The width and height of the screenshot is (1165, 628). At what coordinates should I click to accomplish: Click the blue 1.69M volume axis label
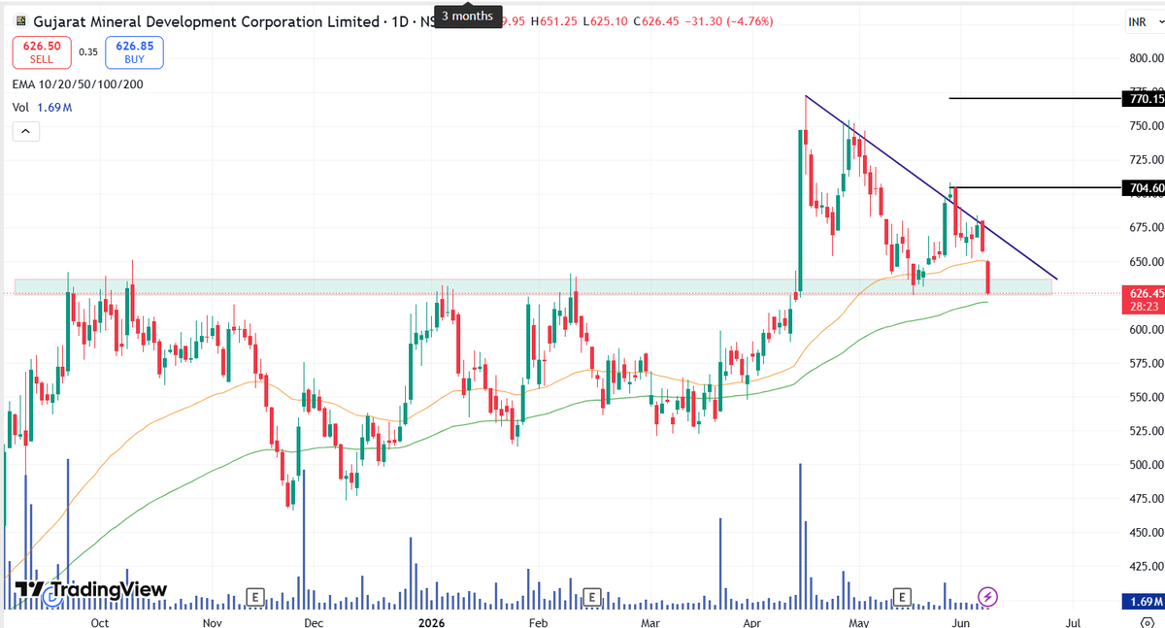1143,602
